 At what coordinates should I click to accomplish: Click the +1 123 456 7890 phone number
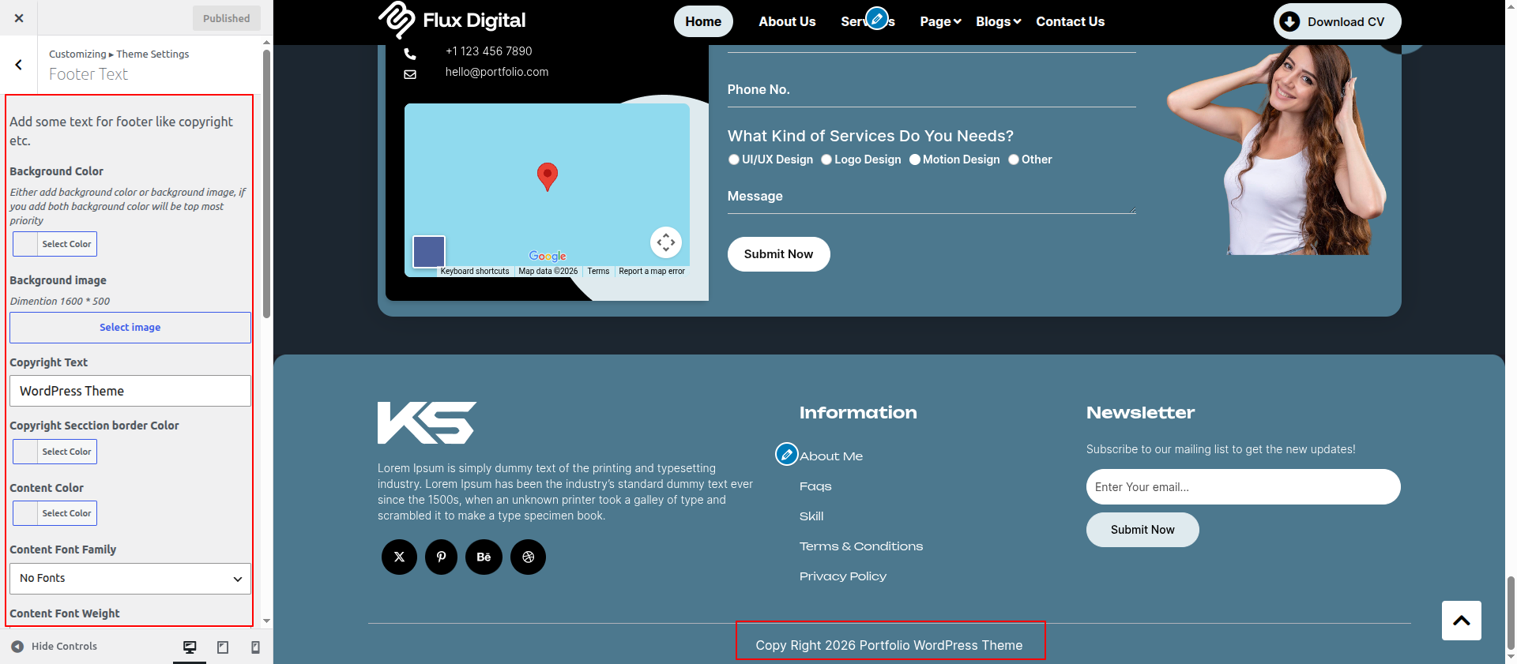[489, 51]
